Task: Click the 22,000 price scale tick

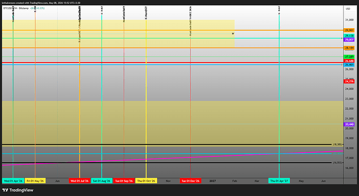Action: coord(350,108)
